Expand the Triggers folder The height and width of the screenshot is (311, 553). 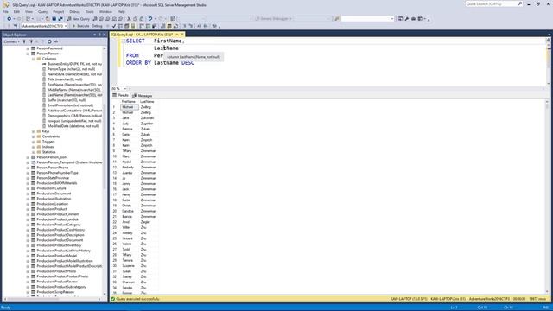pyautogui.click(x=34, y=142)
